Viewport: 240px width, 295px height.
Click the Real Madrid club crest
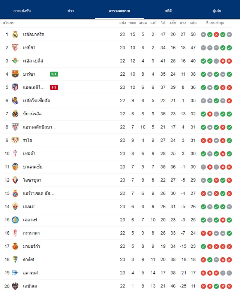[15, 34]
